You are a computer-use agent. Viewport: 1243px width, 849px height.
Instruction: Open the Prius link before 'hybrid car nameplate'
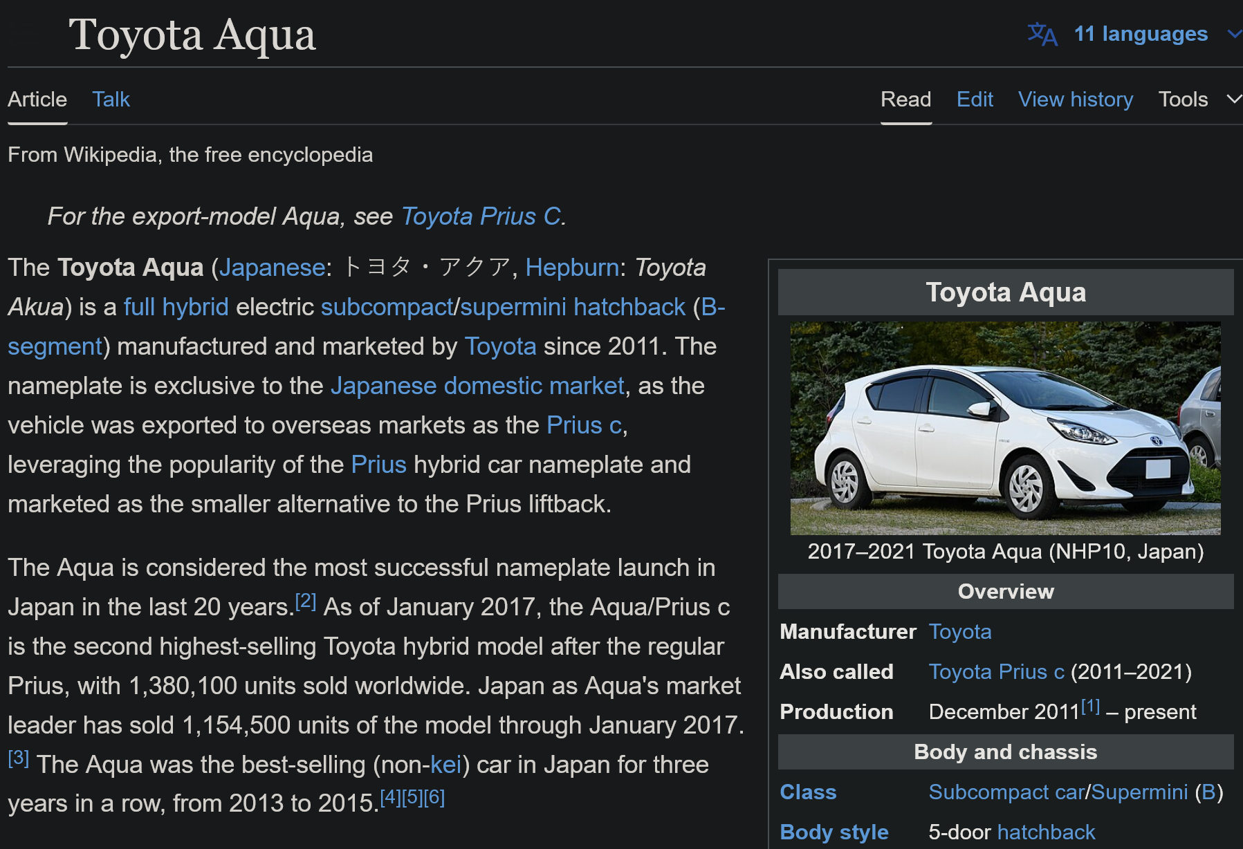click(x=378, y=465)
